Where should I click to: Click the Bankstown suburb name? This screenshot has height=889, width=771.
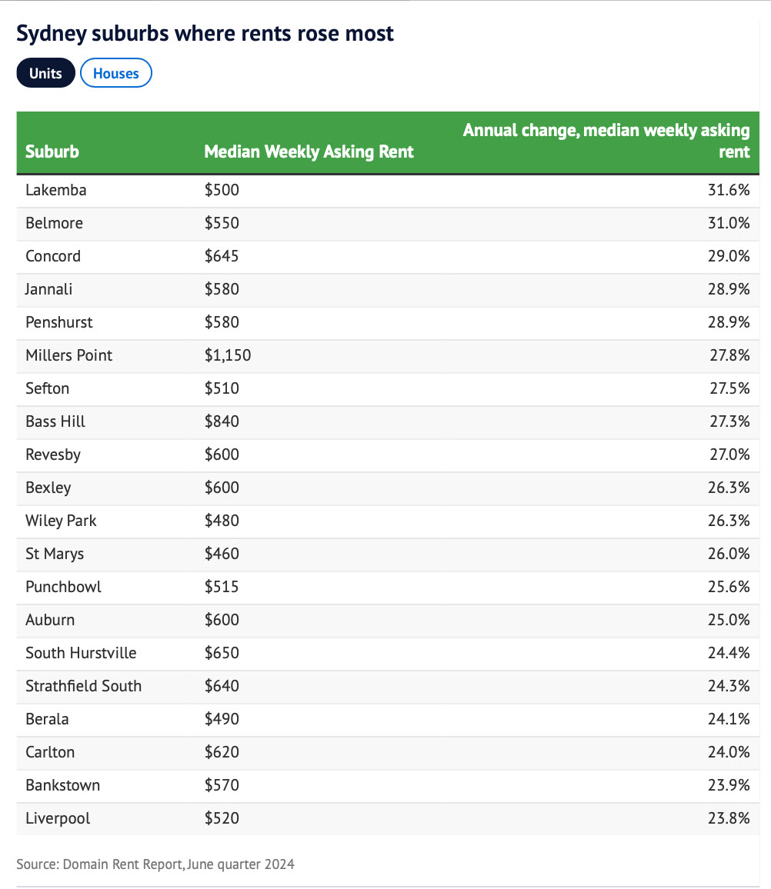(x=62, y=785)
